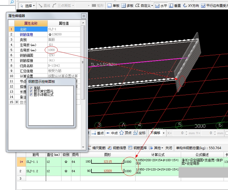Toggle 垂直 vertical layout direction

tap(175, 6)
